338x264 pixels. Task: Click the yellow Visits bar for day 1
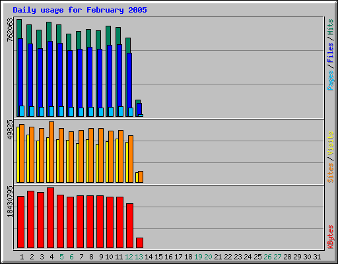pos(18,154)
